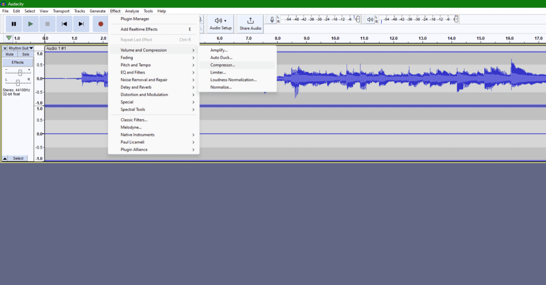
Task: Choose Add Realtime Effects entry
Action: point(154,29)
